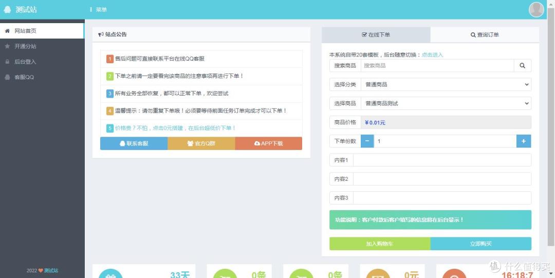Click the 测试站 logo icon in the header
Screen dimensions: 555x278
[x=7, y=10]
